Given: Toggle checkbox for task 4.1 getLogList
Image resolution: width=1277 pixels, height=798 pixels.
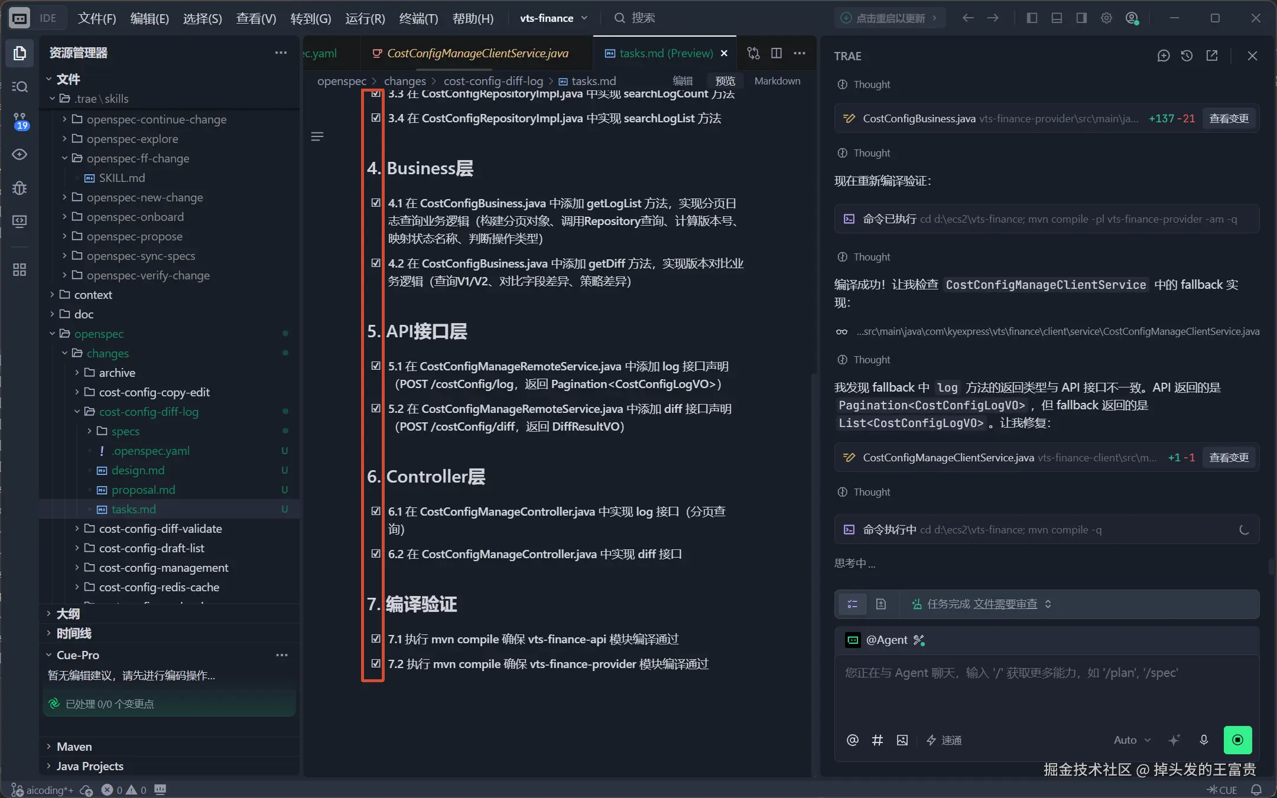Looking at the screenshot, I should click(376, 203).
